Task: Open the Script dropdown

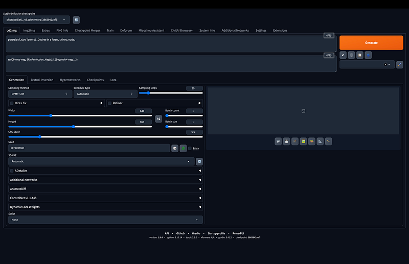Action: 105,220
